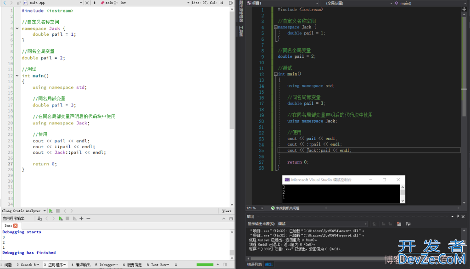Open the 6 概要信息 pane

click(132, 264)
